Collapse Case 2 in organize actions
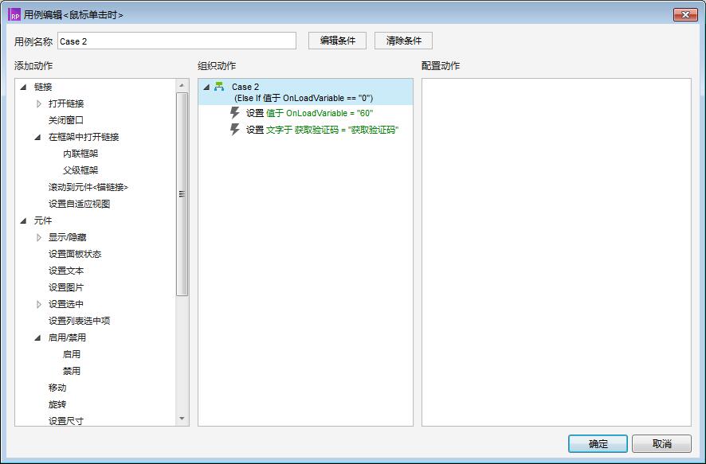 click(x=206, y=87)
